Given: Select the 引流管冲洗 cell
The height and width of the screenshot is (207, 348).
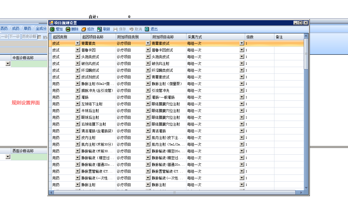Looking at the screenshot, I should (169, 90).
